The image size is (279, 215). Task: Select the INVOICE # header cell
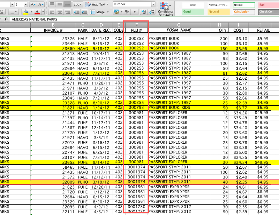coord(53,30)
